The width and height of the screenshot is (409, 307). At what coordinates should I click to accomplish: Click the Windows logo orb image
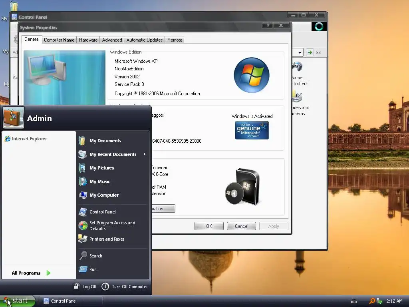coord(252,75)
